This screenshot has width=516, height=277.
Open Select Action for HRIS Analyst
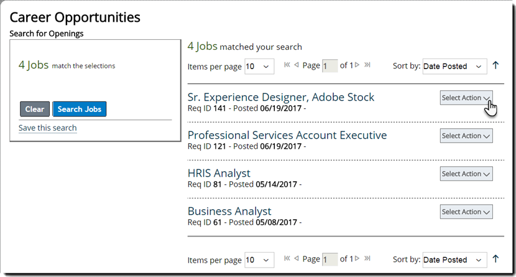point(466,174)
